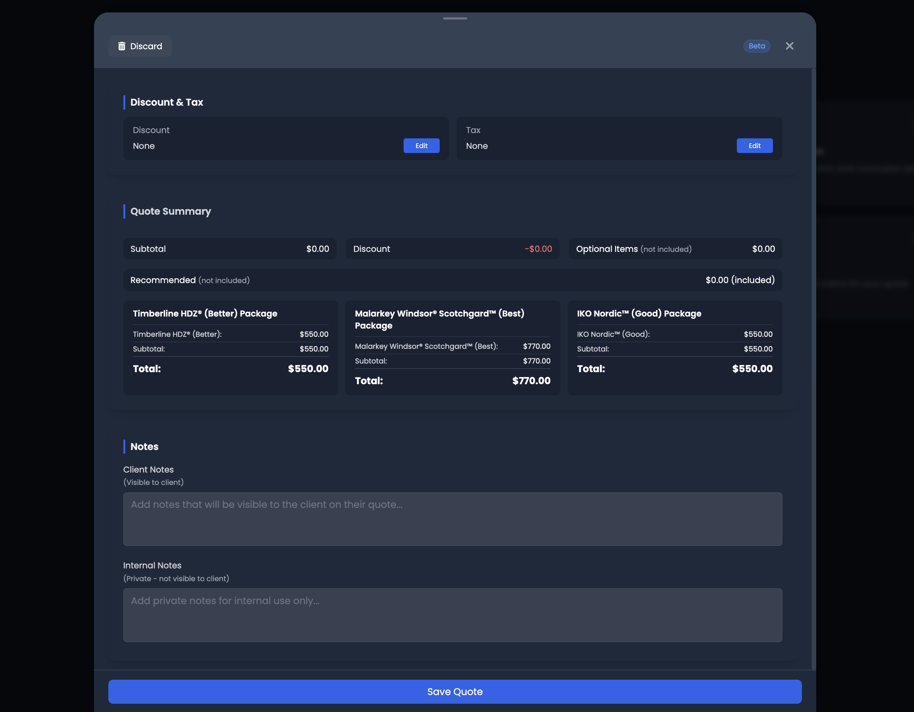Select the Malarkey Windsor® Scotchgard™ (Best) Package title

439,320
